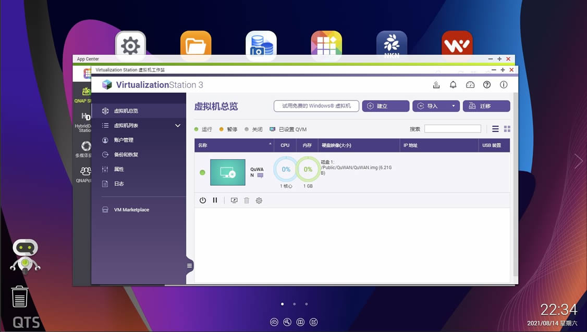Open the about info icon

504,85
